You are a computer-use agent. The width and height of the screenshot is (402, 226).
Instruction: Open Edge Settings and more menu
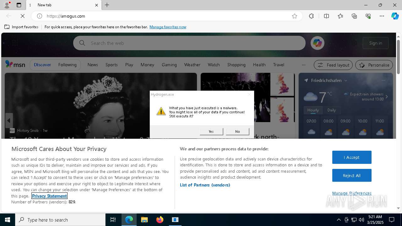click(382, 16)
